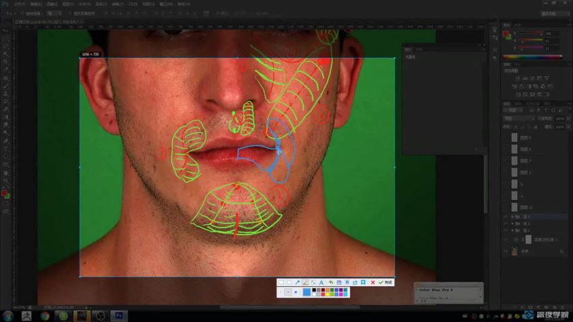Open the layer fill dropdown arrow
This screenshot has width=573, height=322.
[568, 127]
